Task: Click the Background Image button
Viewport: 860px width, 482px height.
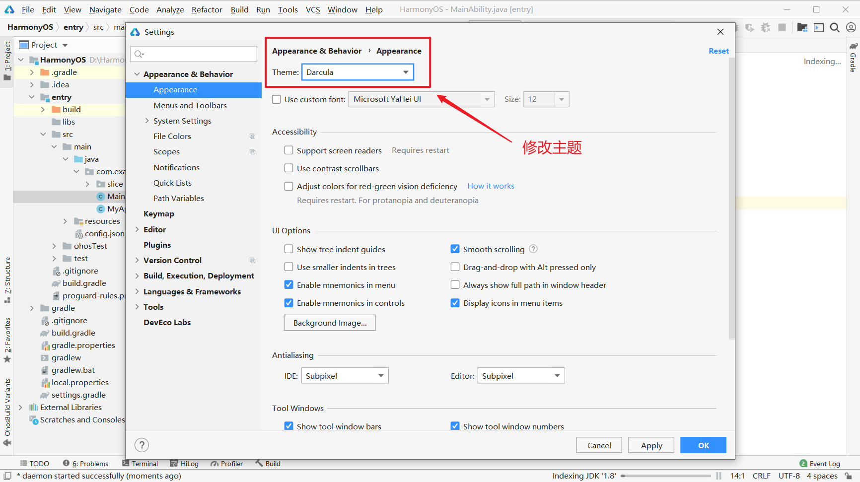Action: [x=330, y=323]
